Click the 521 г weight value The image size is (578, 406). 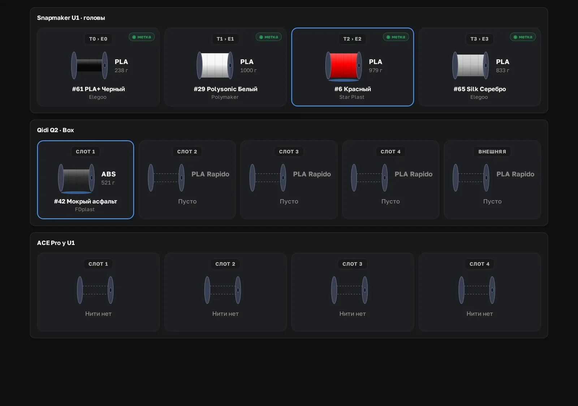pos(108,183)
